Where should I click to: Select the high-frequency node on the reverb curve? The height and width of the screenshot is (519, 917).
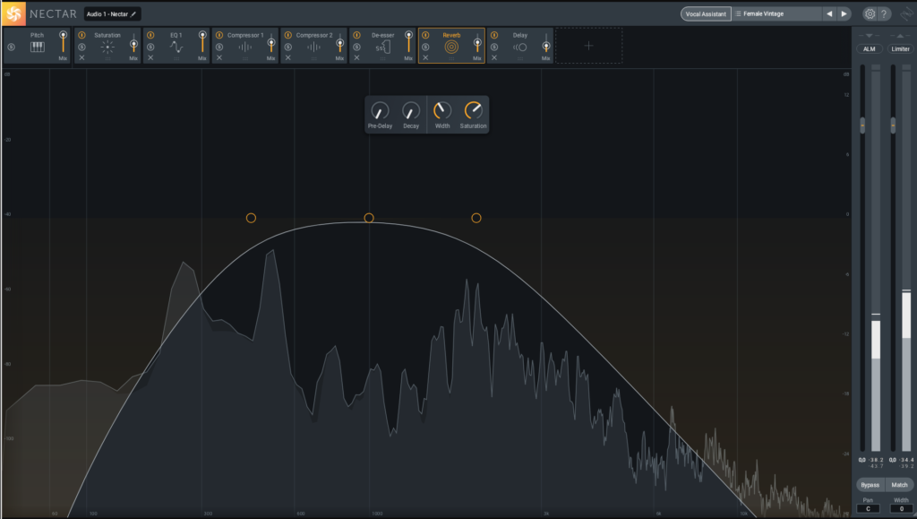click(476, 218)
